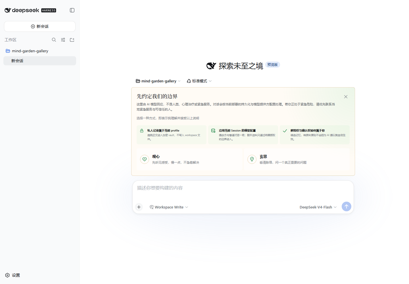Add a new workspace folder icon
The height and width of the screenshot is (284, 409).
[72, 40]
